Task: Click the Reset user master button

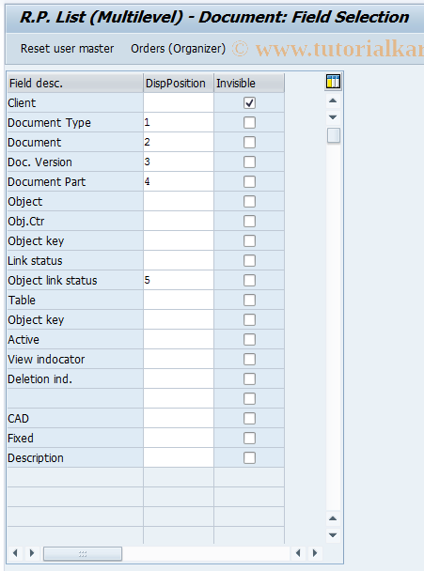Action: click(x=67, y=49)
